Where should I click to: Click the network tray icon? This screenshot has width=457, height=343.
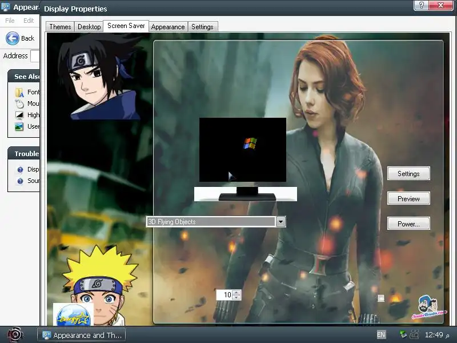(403, 334)
